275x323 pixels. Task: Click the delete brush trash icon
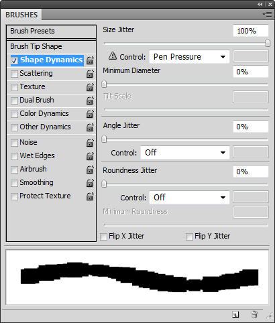click(x=254, y=314)
